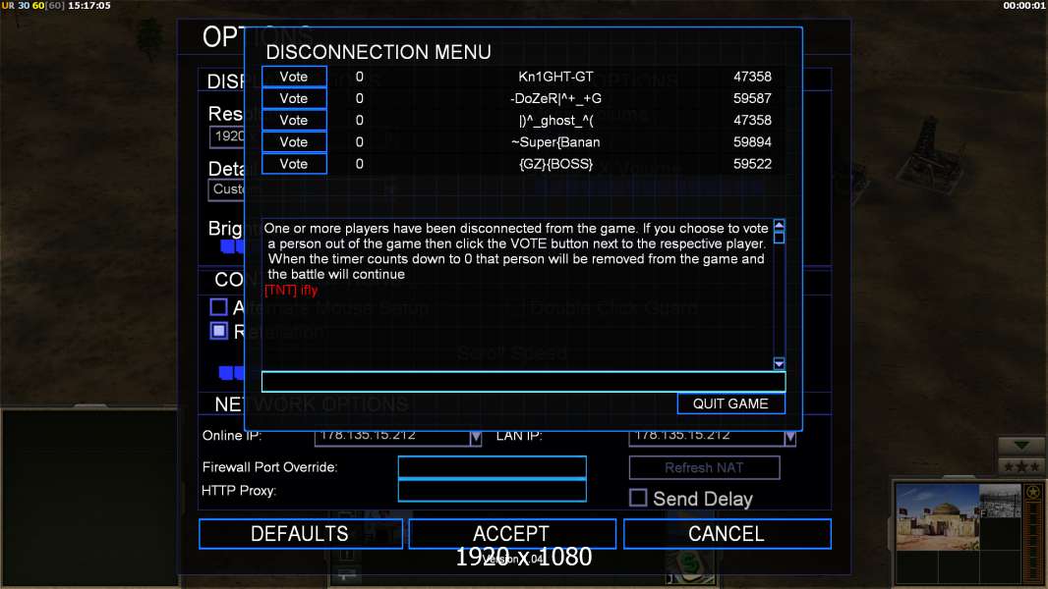Viewport: 1048px width, 589px height.
Task: Click the Brightness slider blue segment
Action: (233, 246)
